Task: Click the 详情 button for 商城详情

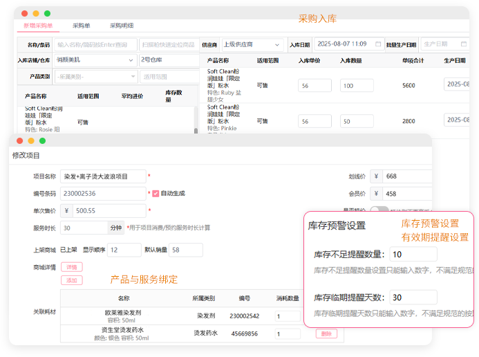Action: pyautogui.click(x=72, y=267)
